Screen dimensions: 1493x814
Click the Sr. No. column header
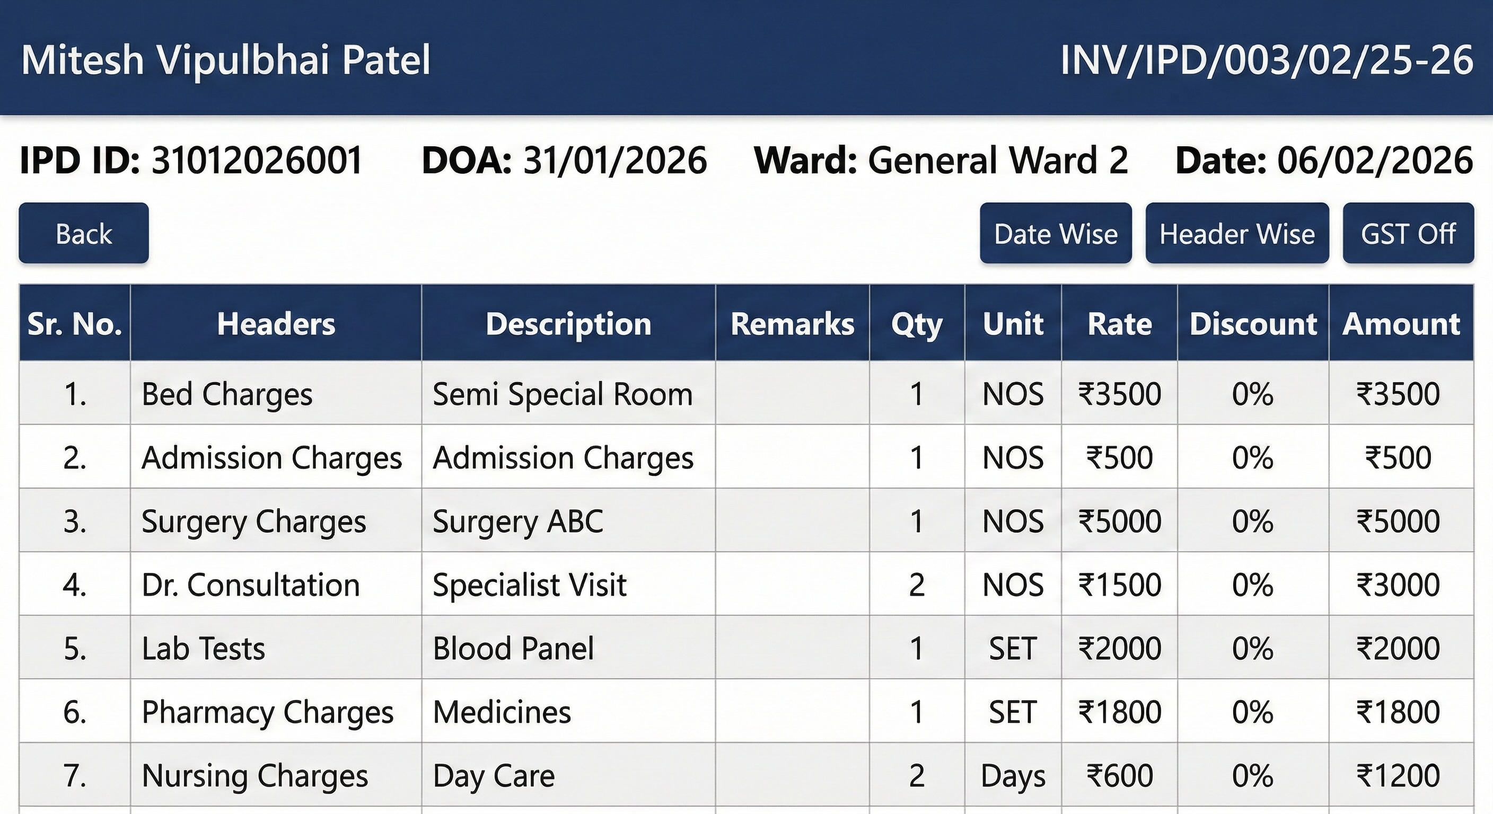[x=75, y=323]
